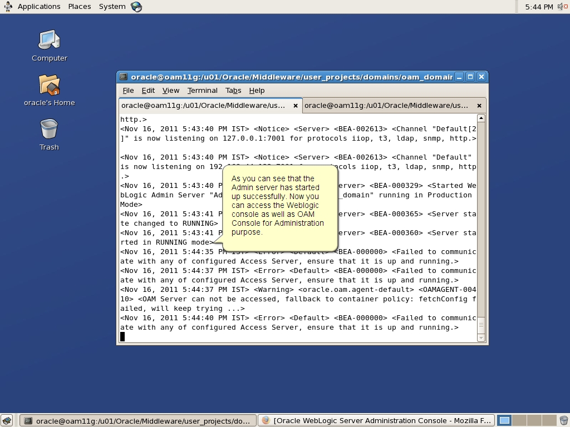Screen dimensions: 570x427
Task: Click the notification icon beside the volume icon
Action: 566,6
